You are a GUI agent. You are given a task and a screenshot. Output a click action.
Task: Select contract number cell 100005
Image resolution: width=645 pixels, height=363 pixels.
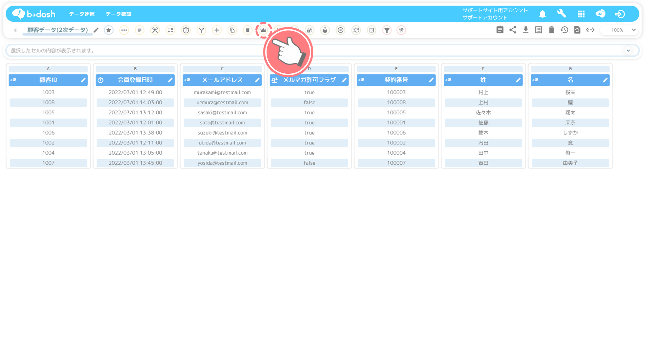click(x=396, y=112)
